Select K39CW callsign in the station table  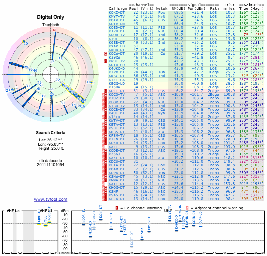(x=114, y=57)
